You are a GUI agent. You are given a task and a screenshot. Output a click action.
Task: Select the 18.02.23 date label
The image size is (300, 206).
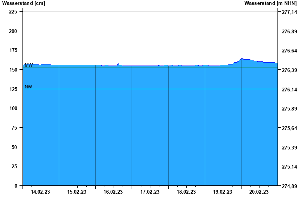click(x=186, y=192)
